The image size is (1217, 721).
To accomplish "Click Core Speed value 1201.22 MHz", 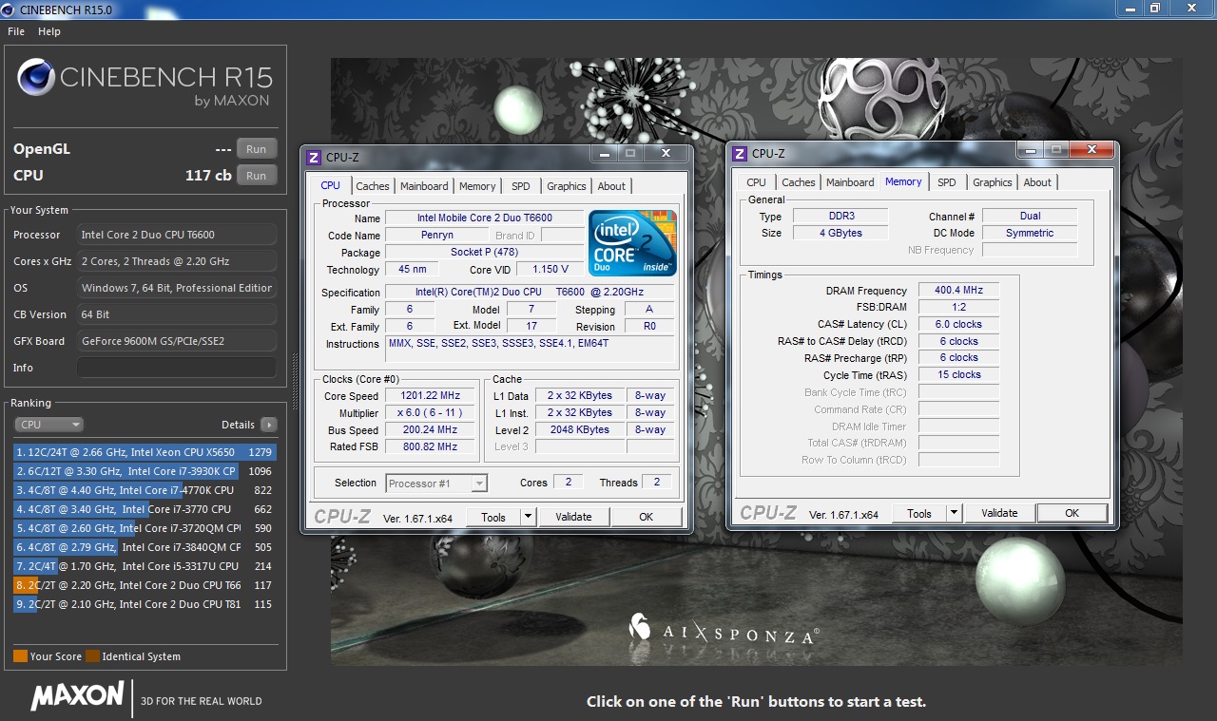I will pos(431,396).
